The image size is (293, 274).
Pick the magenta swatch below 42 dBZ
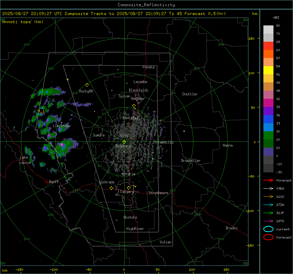tap(268, 103)
